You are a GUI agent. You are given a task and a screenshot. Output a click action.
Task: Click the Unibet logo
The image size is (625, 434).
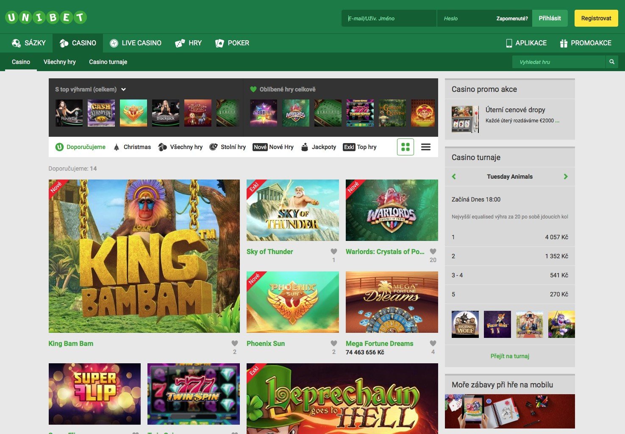(46, 17)
